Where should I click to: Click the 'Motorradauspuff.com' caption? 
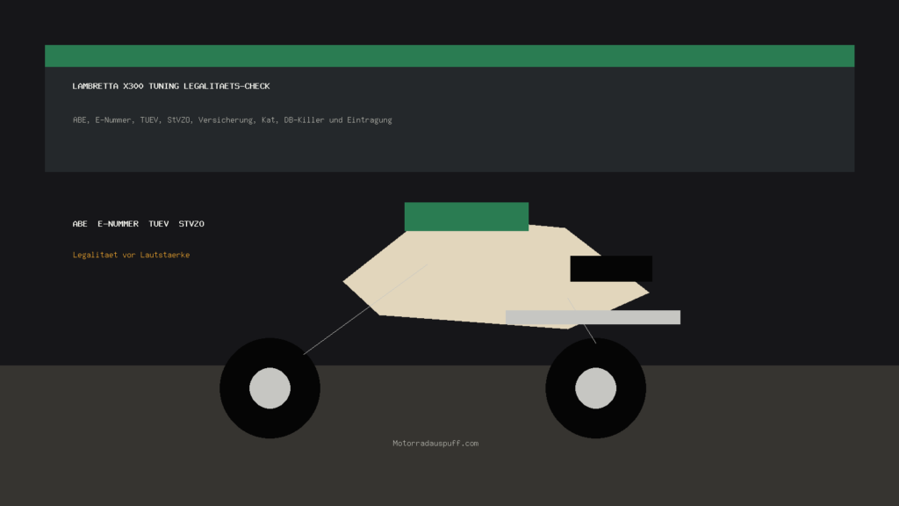(x=435, y=443)
